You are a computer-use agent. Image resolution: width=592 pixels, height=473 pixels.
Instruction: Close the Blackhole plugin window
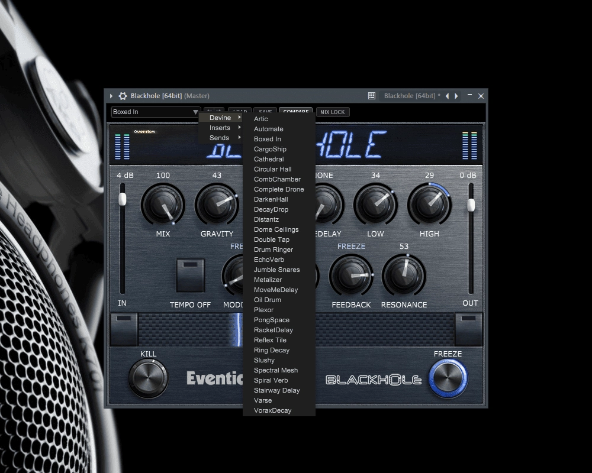pos(481,96)
